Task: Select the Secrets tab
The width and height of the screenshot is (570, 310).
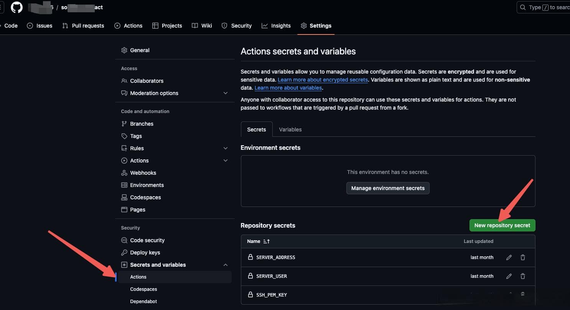Action: tap(257, 130)
